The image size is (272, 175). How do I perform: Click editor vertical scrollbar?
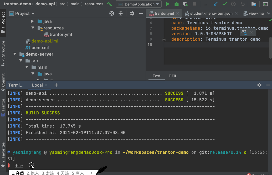[270, 48]
